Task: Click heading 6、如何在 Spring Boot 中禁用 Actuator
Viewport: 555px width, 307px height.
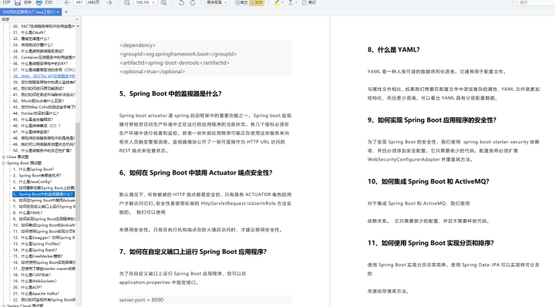Action: point(196,173)
